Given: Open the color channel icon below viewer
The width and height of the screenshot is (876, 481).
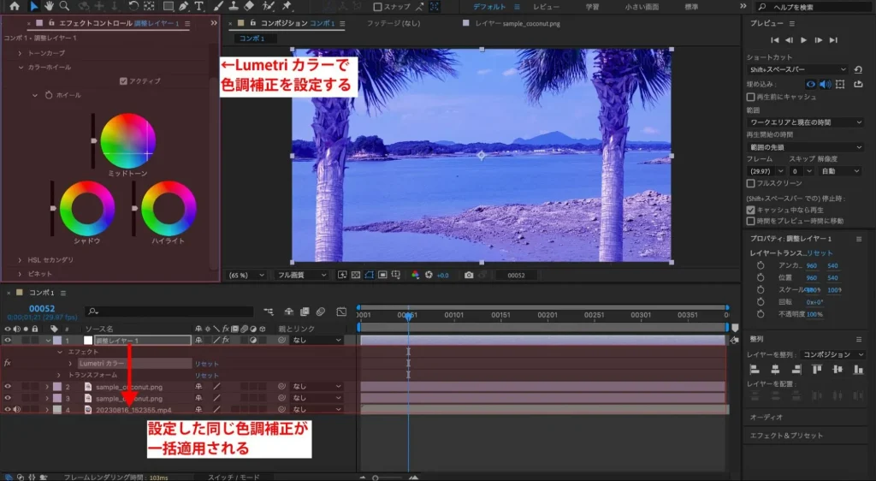Looking at the screenshot, I should (415, 275).
